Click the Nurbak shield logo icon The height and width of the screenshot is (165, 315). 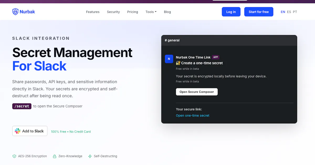point(15,12)
